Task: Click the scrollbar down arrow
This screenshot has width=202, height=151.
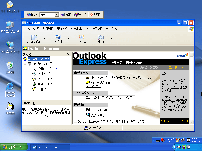Action: (x=192, y=122)
